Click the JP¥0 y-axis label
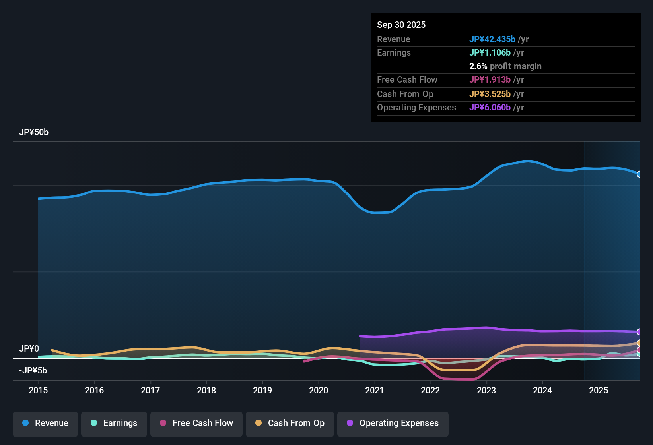The height and width of the screenshot is (445, 653). (29, 349)
